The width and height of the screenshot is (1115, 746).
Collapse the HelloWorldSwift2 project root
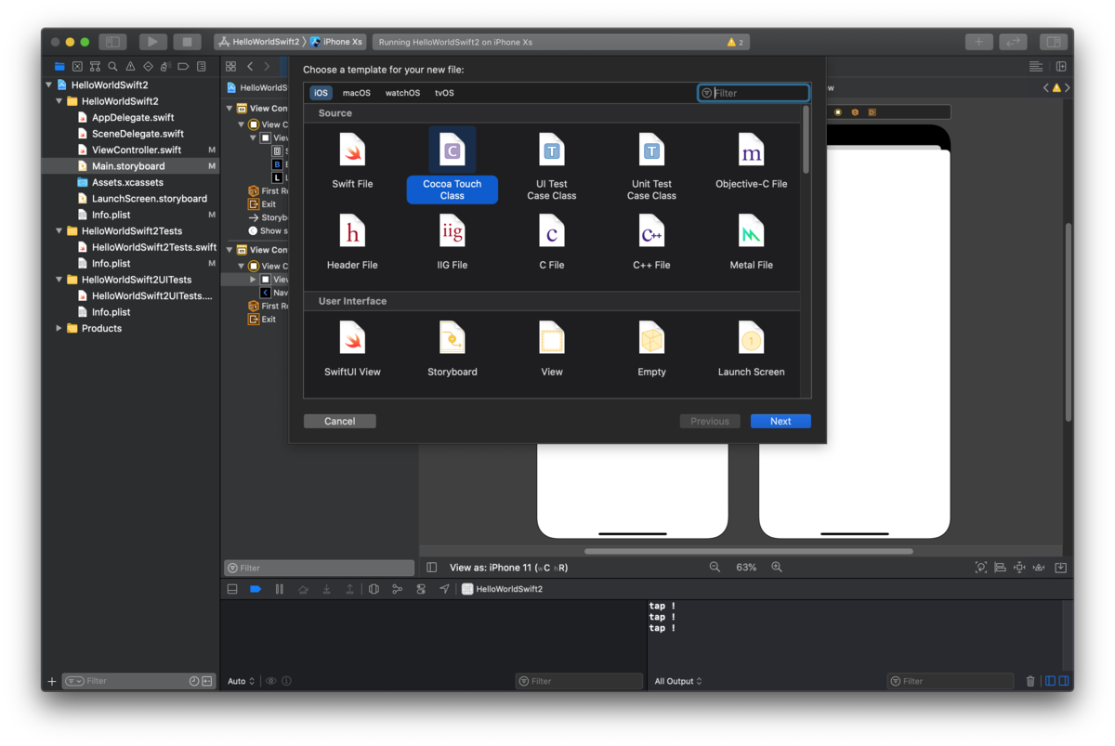pyautogui.click(x=49, y=85)
